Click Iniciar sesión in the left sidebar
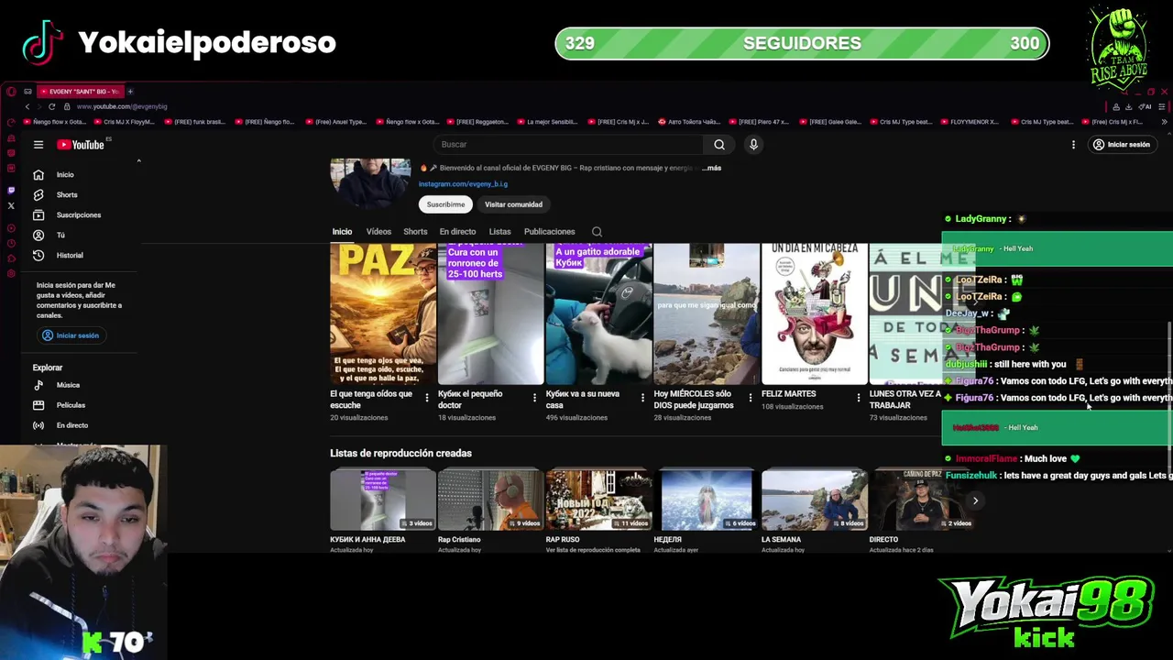The height and width of the screenshot is (660, 1173). click(71, 335)
